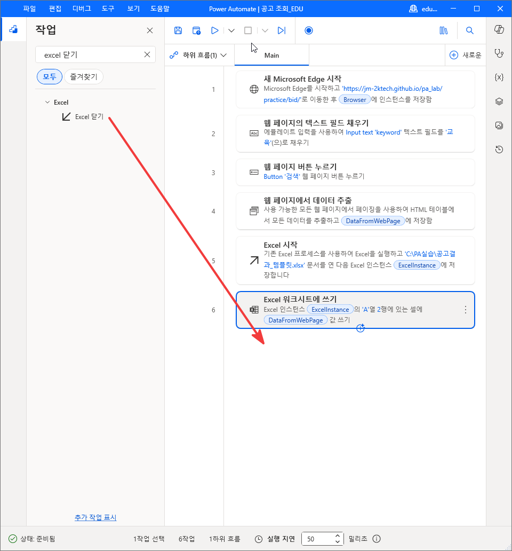
Task: Click the 상태: 준비됨 status check icon
Action: coord(13,539)
